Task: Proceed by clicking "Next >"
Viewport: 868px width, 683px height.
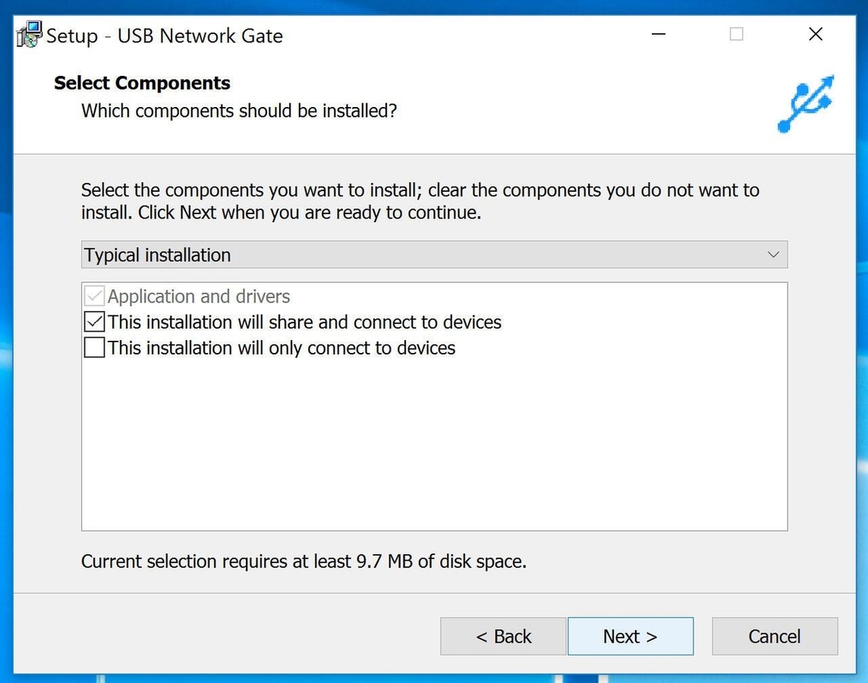Action: click(630, 636)
